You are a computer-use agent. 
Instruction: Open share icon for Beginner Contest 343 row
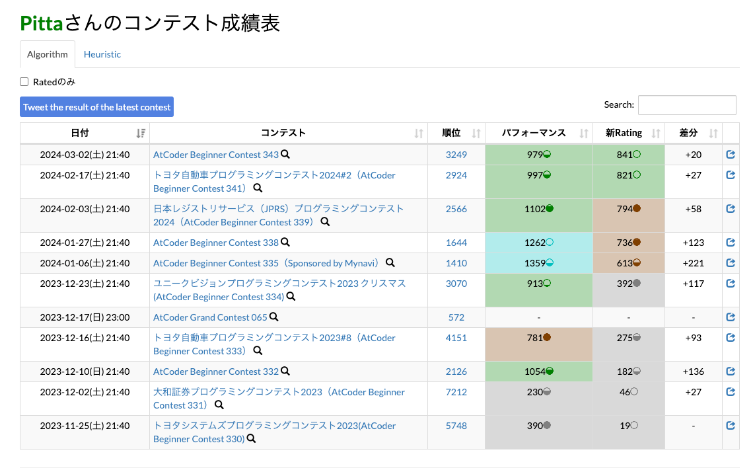coord(731,154)
